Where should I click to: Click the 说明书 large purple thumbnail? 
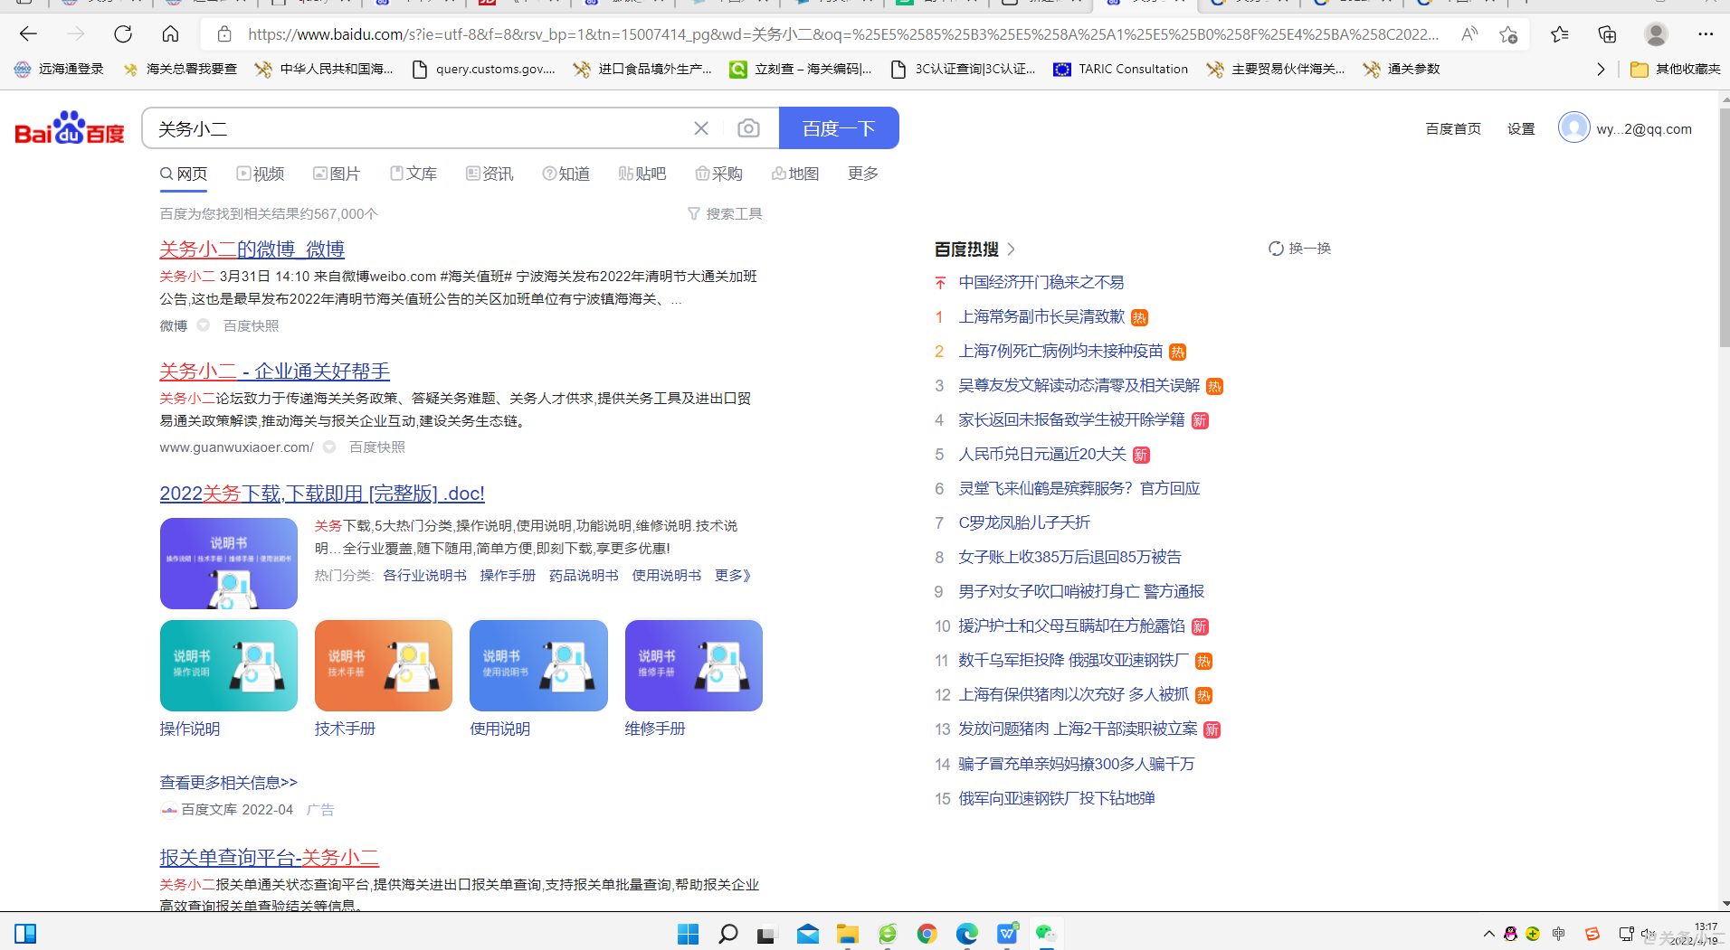click(x=229, y=563)
